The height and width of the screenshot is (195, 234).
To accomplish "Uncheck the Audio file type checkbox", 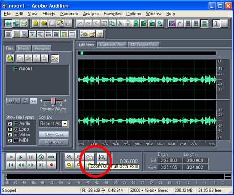I will pos(10,124).
